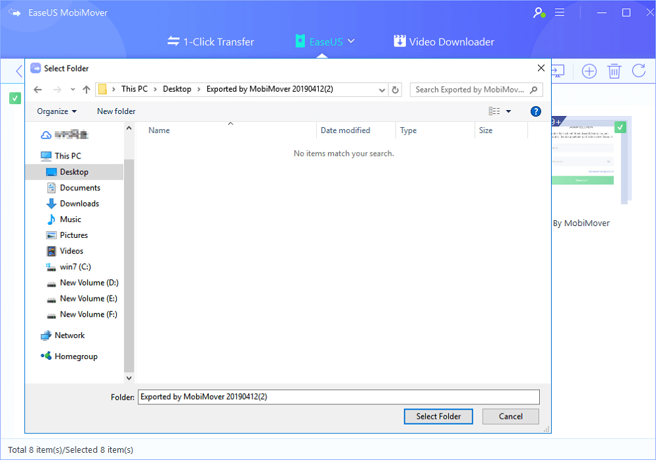Image resolution: width=656 pixels, height=460 pixels.
Task: Refresh the folder view in the dialog
Action: click(395, 90)
